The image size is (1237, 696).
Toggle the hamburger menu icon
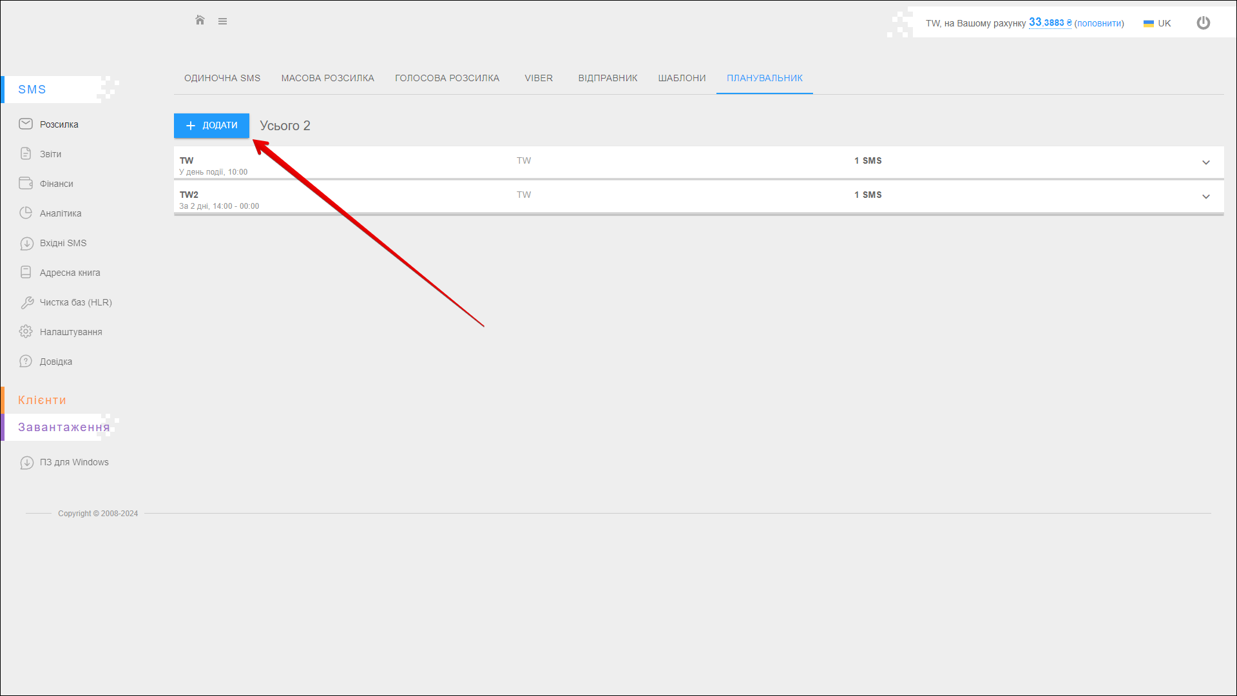pyautogui.click(x=222, y=21)
